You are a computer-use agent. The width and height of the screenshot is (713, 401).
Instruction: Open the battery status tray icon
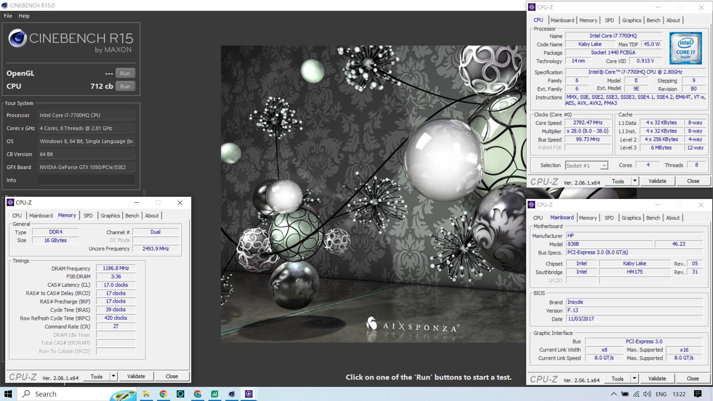coord(625,394)
